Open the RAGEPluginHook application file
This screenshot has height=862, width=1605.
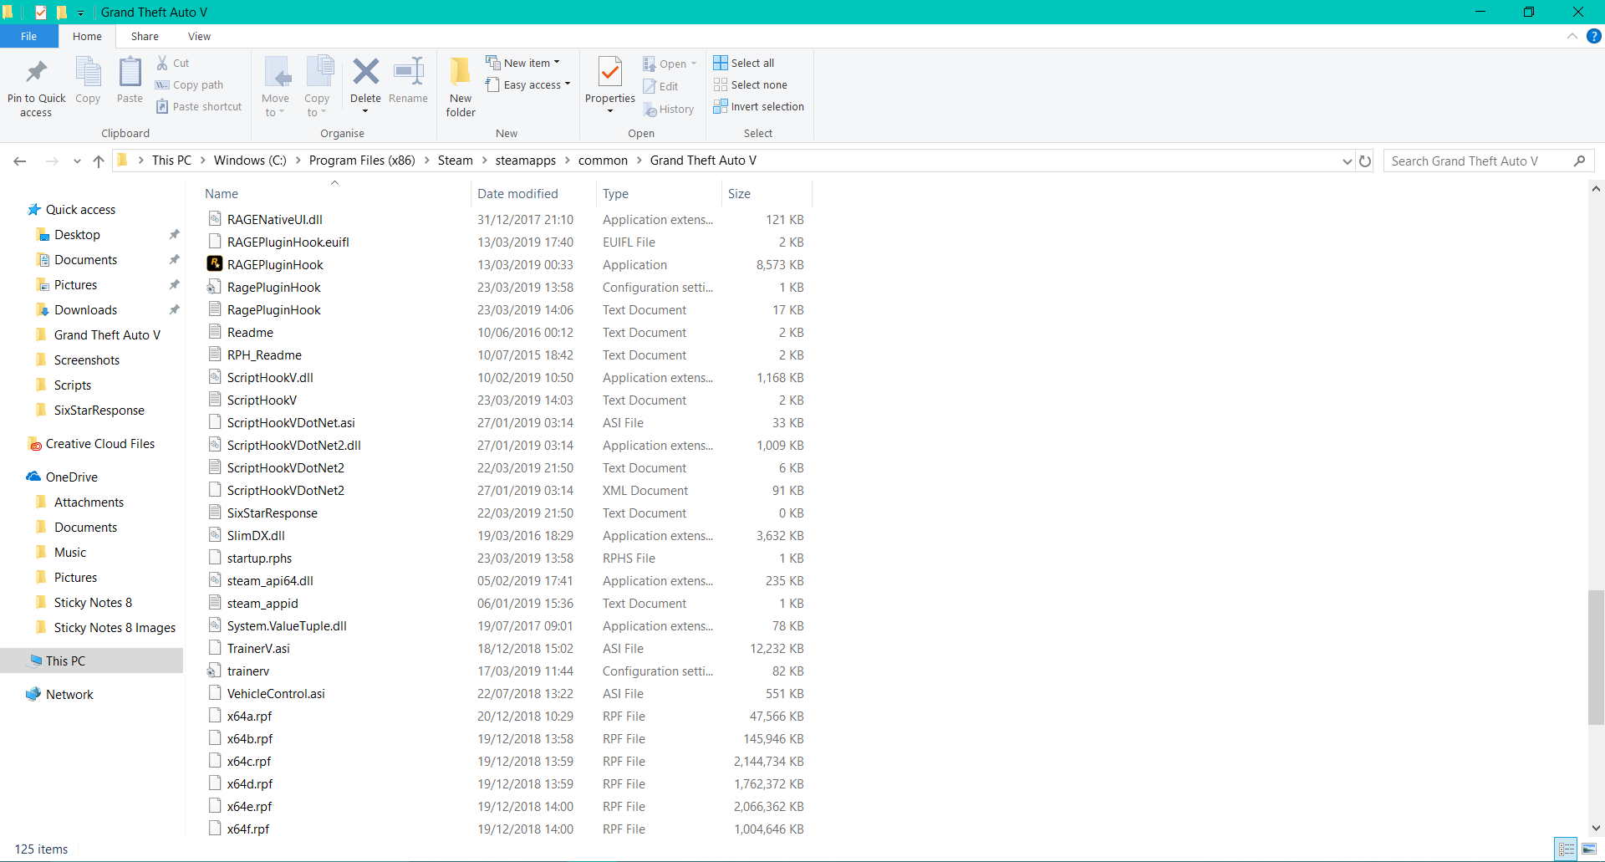click(x=275, y=265)
